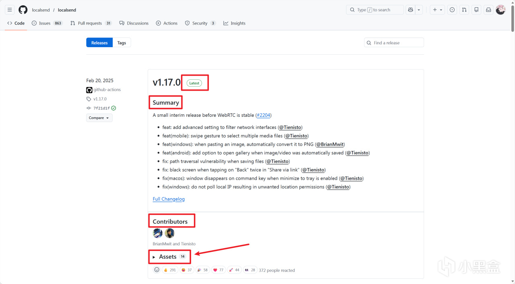Click the heart reaction 77
This screenshot has width=515, height=284.
pyautogui.click(x=218, y=270)
